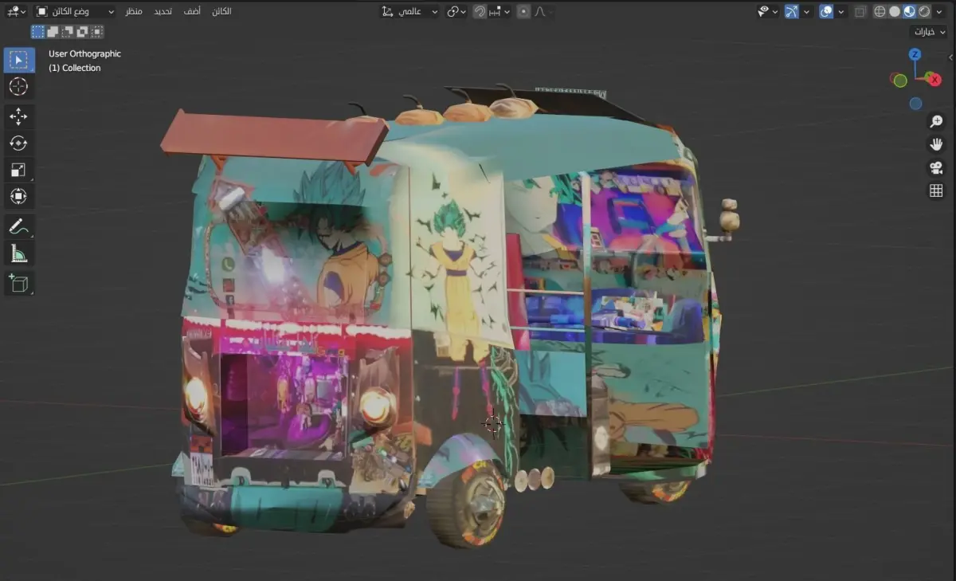Open gizmo options dropdown arrow
This screenshot has width=956, height=581.
click(806, 12)
